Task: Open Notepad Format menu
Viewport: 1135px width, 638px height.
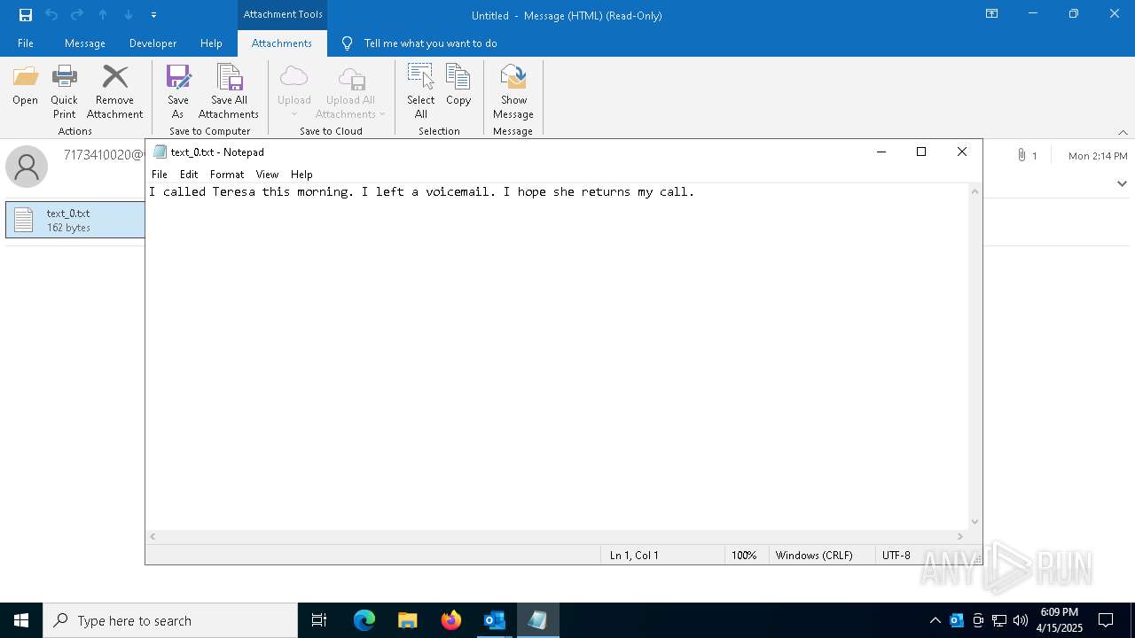Action: 227,175
